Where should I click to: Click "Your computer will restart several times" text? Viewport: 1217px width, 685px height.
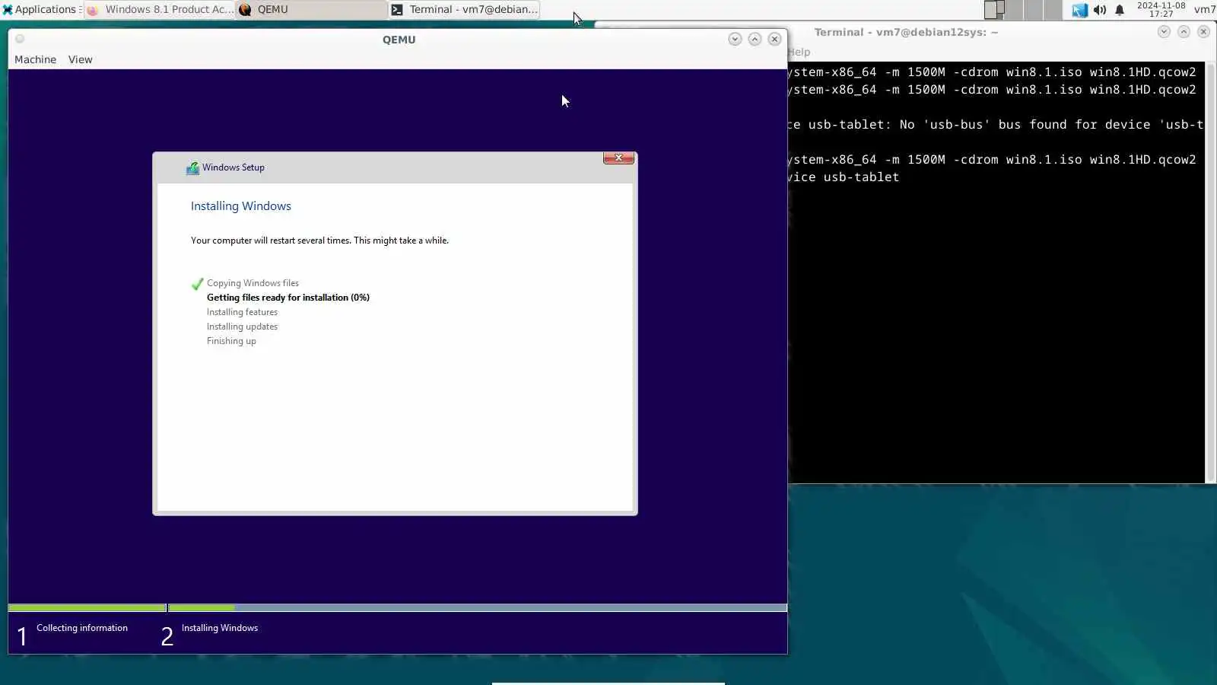319,241
